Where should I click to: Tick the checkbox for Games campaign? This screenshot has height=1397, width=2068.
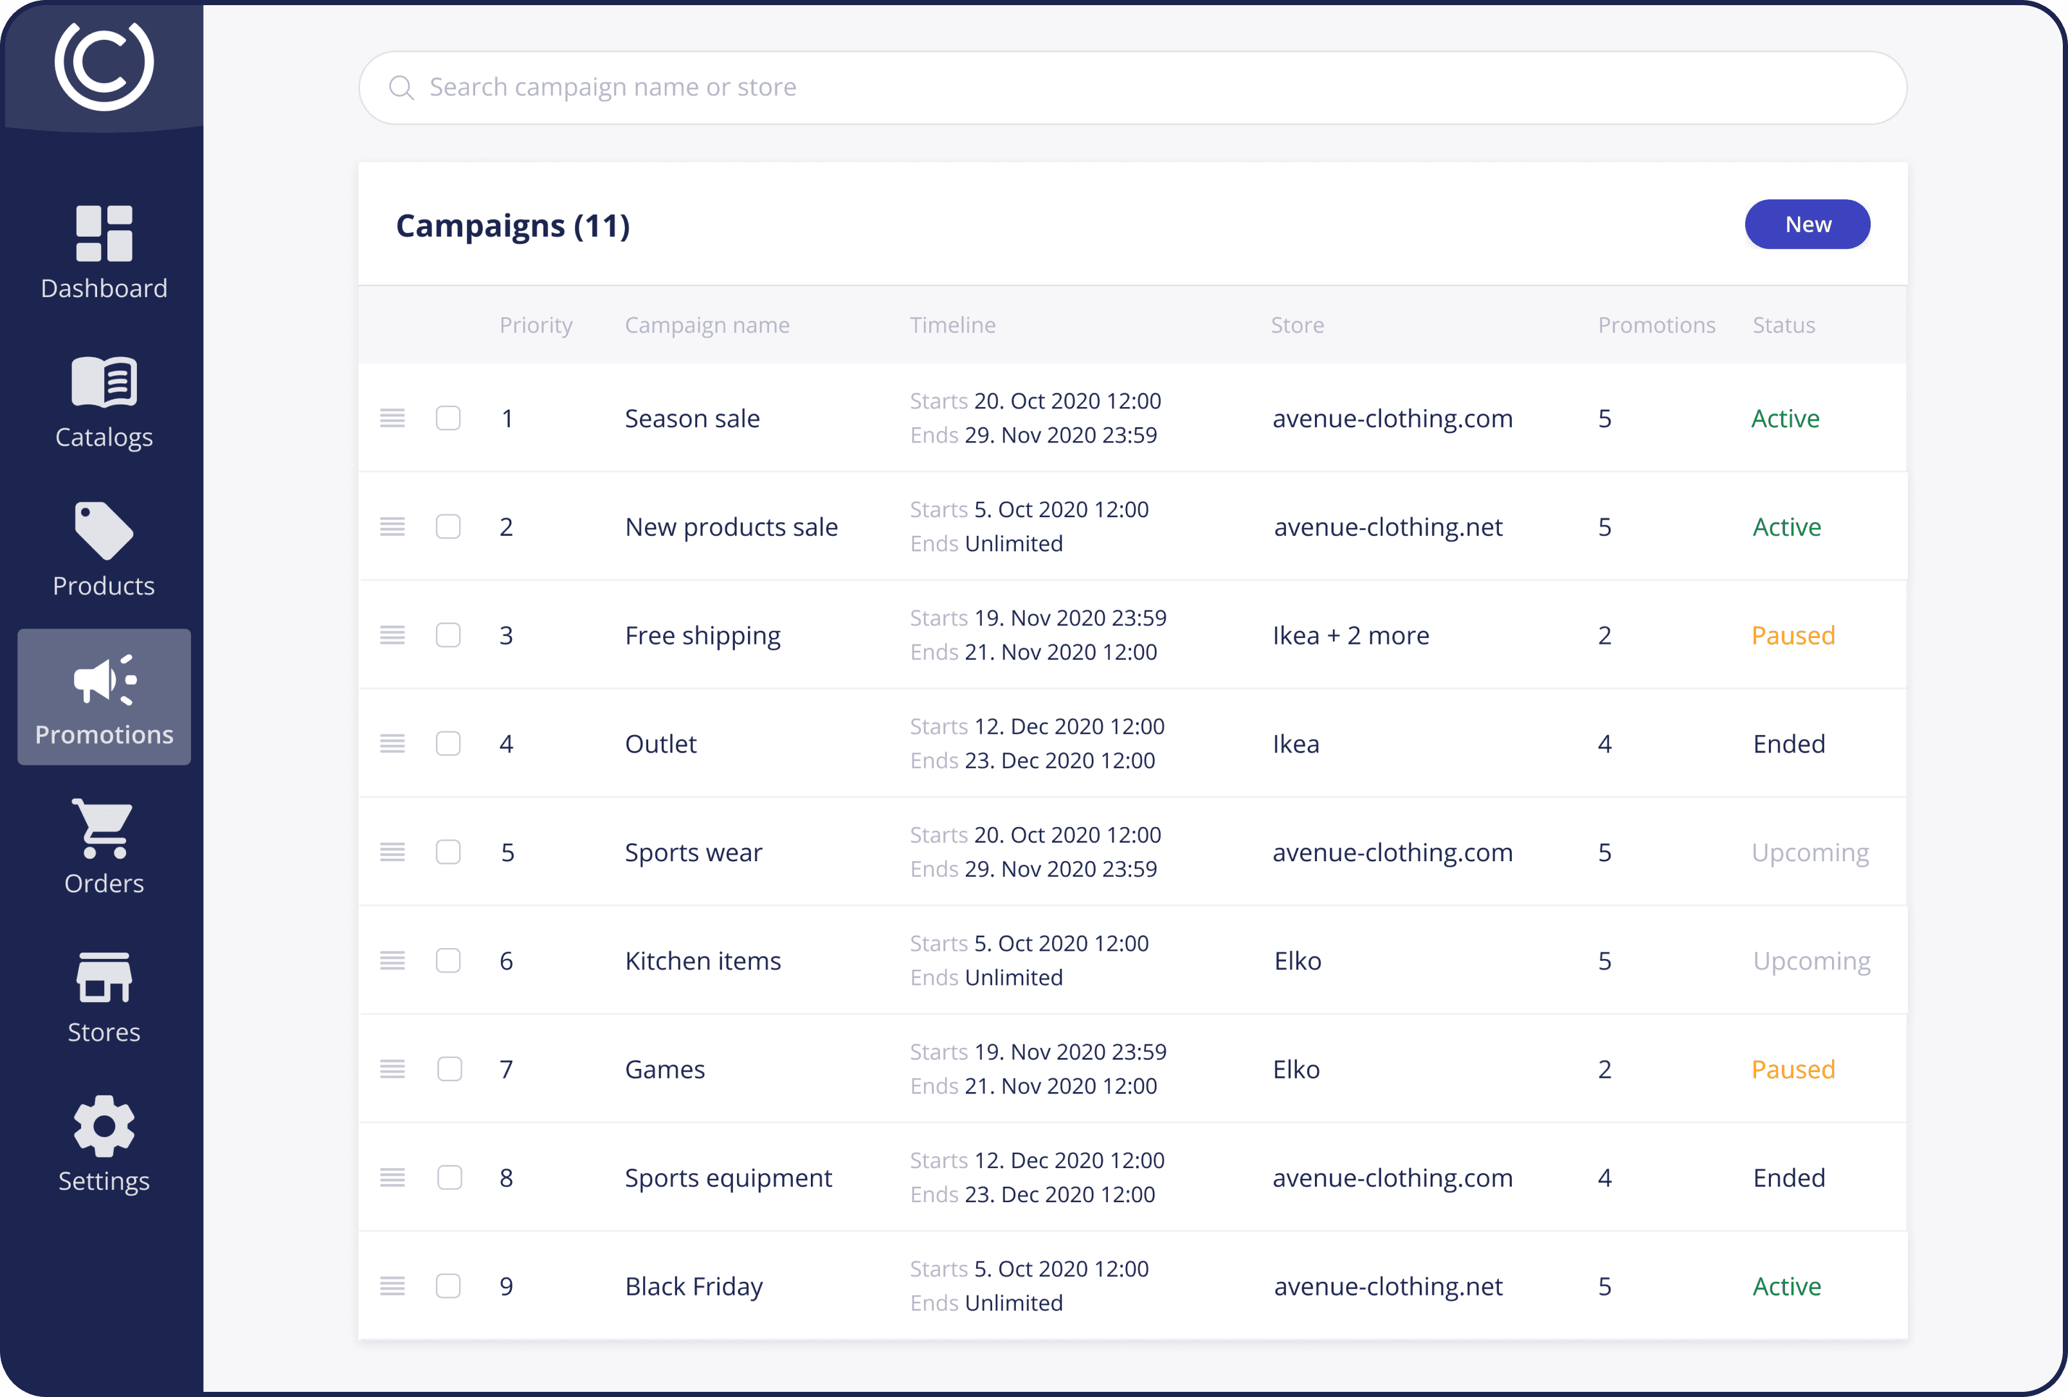[x=449, y=1069]
